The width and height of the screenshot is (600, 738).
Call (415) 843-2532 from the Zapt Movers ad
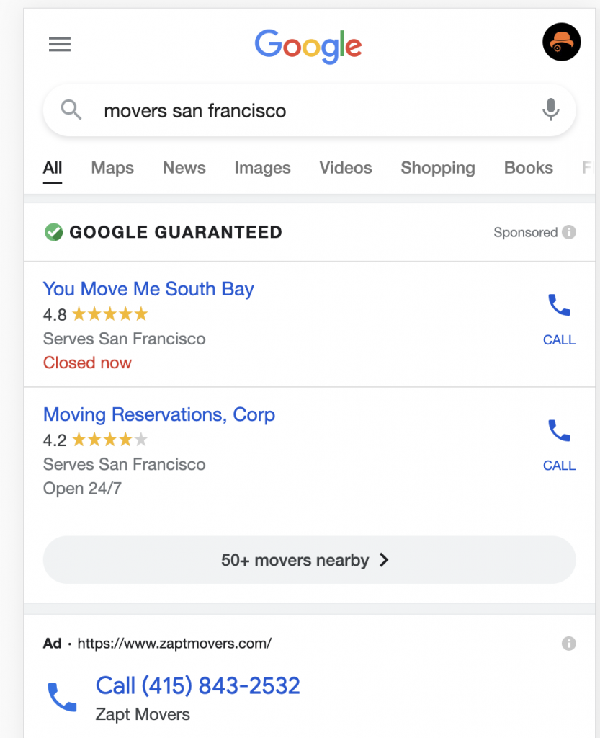[198, 685]
